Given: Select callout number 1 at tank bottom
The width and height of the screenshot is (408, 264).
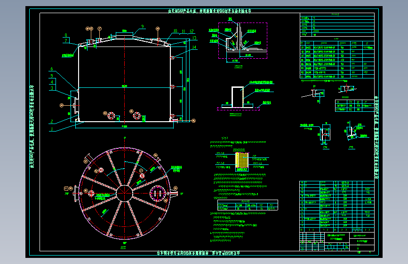Looking at the screenshot, I should 52,129.
